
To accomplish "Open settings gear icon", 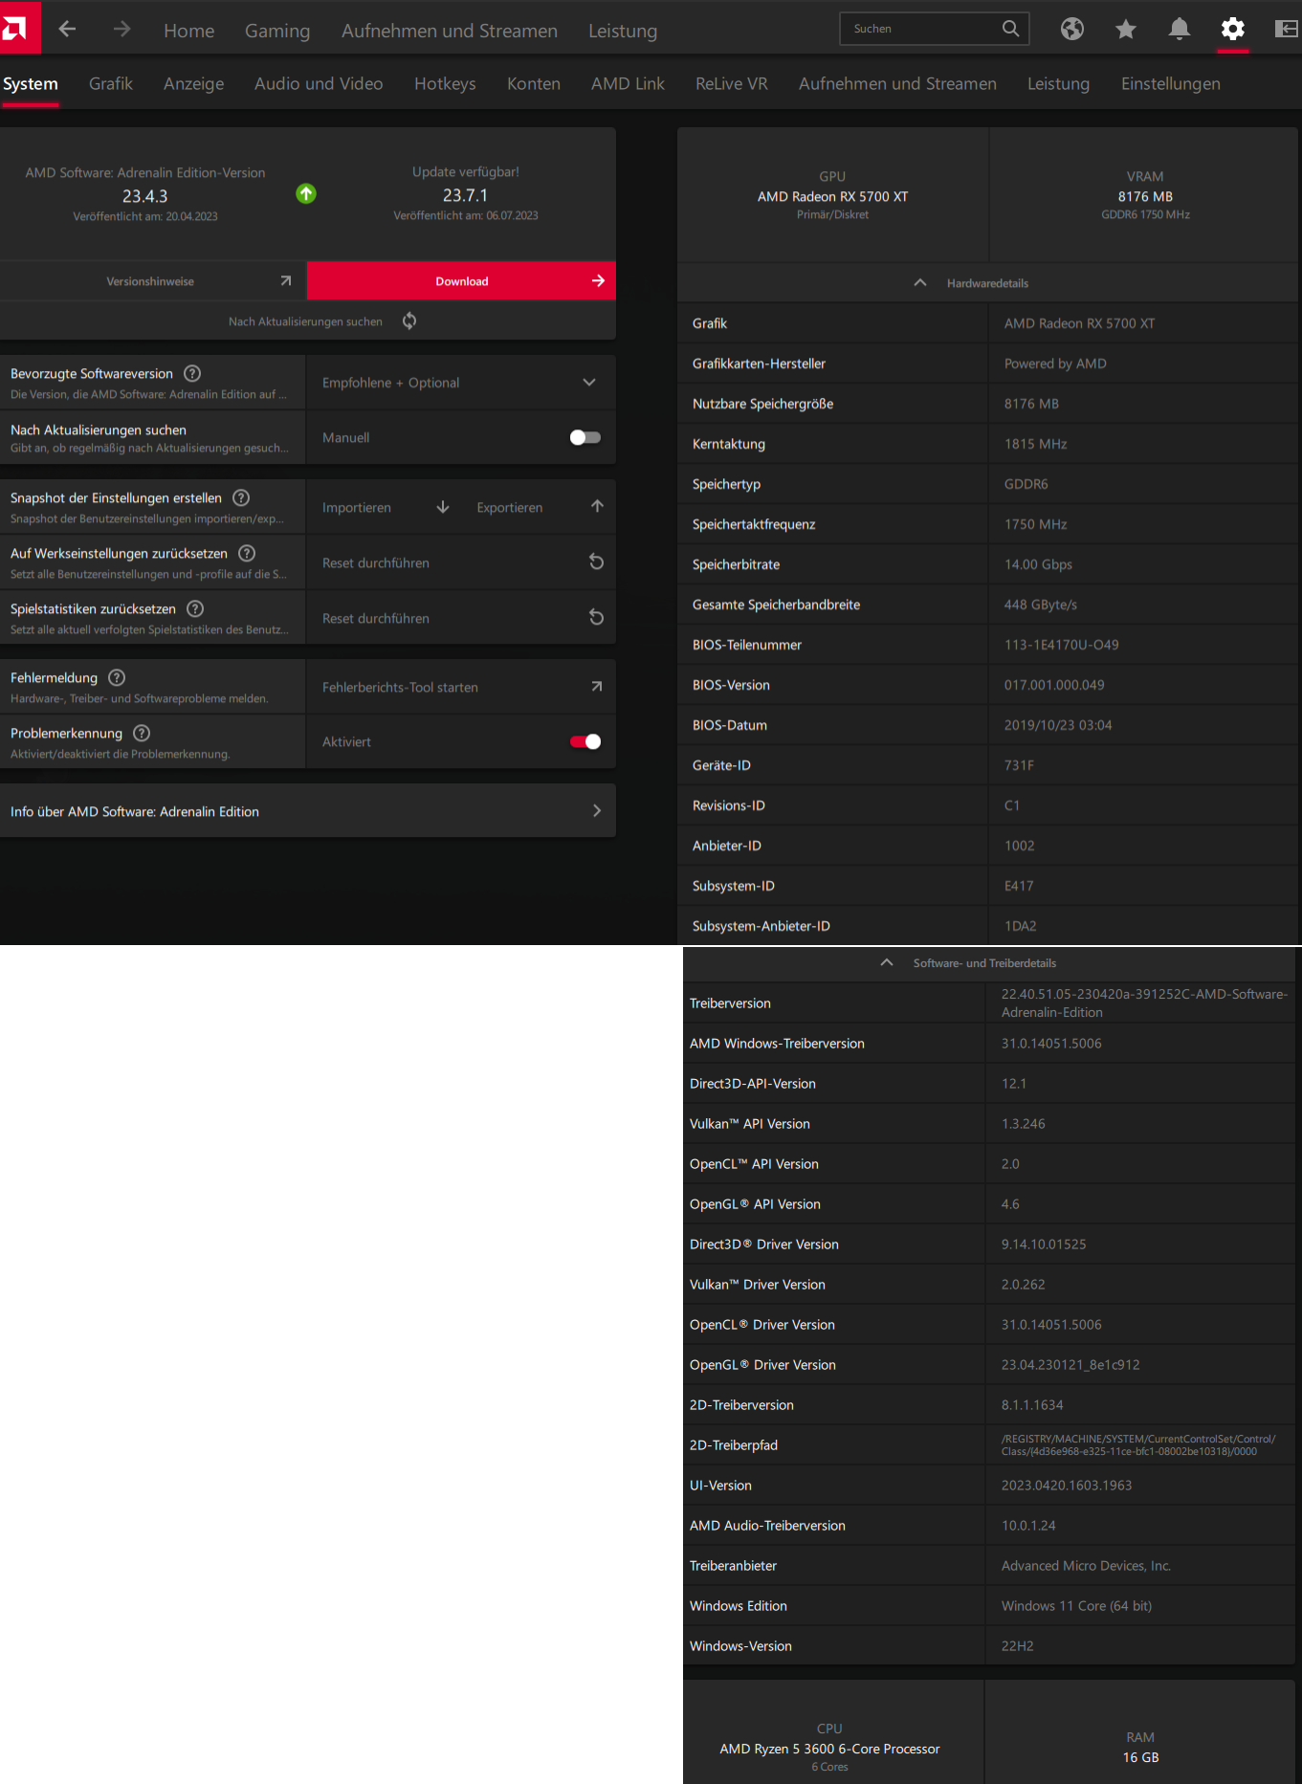I will (1233, 29).
